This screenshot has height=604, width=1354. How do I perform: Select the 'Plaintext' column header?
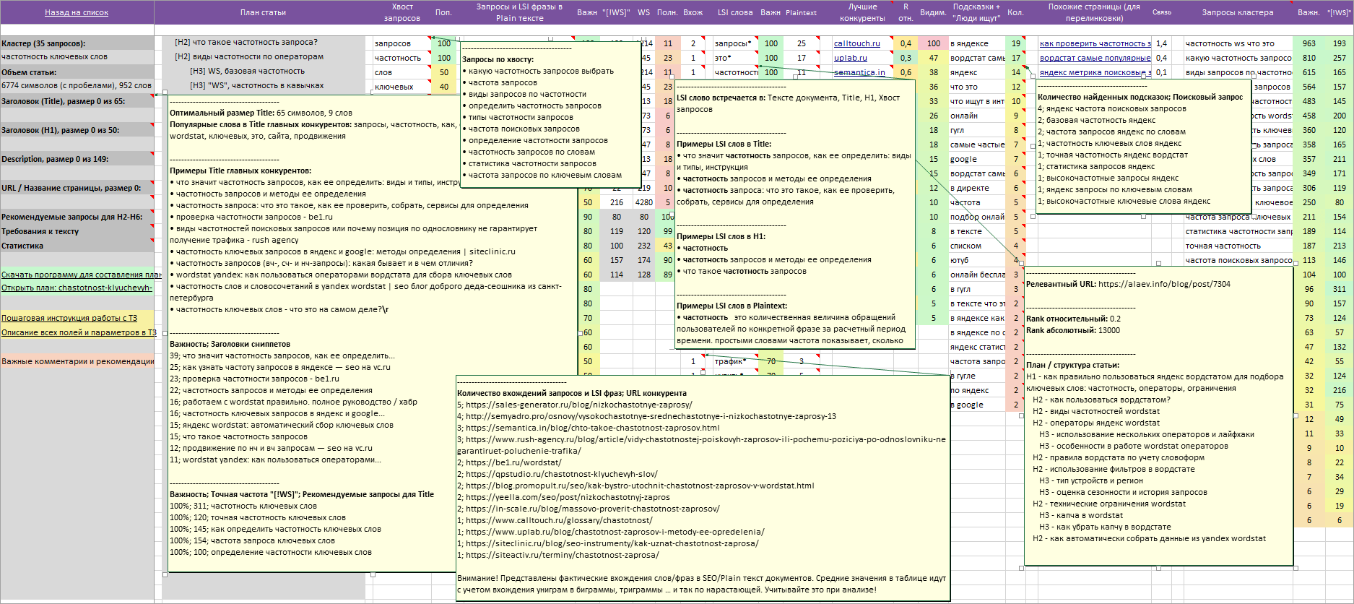802,12
